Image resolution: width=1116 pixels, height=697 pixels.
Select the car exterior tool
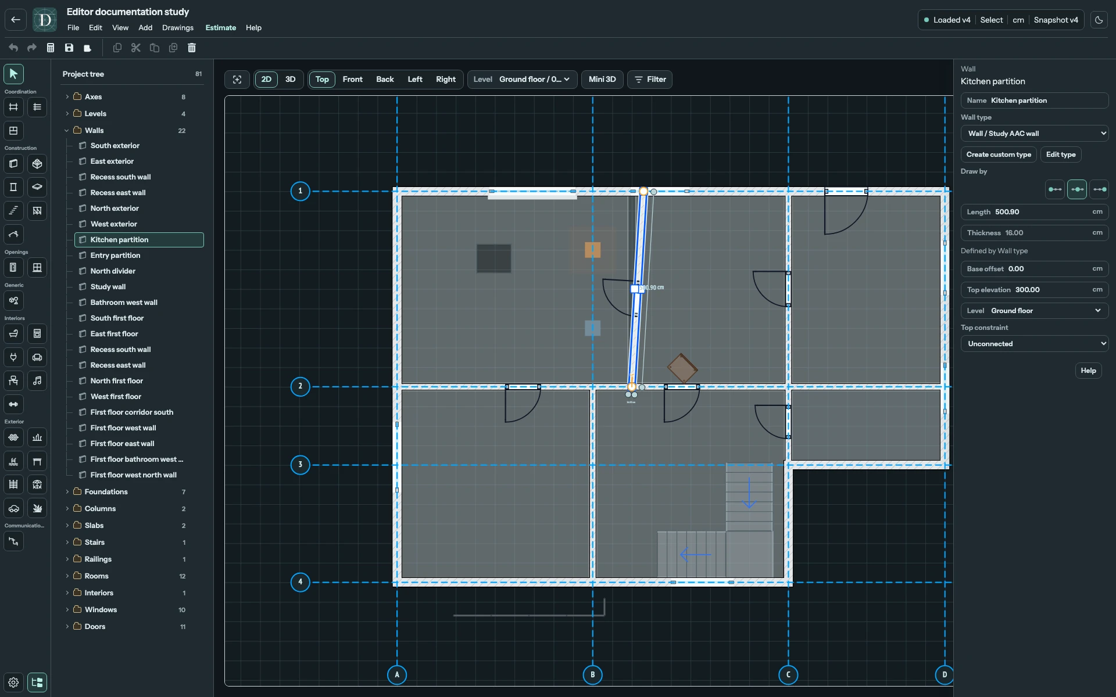13,508
